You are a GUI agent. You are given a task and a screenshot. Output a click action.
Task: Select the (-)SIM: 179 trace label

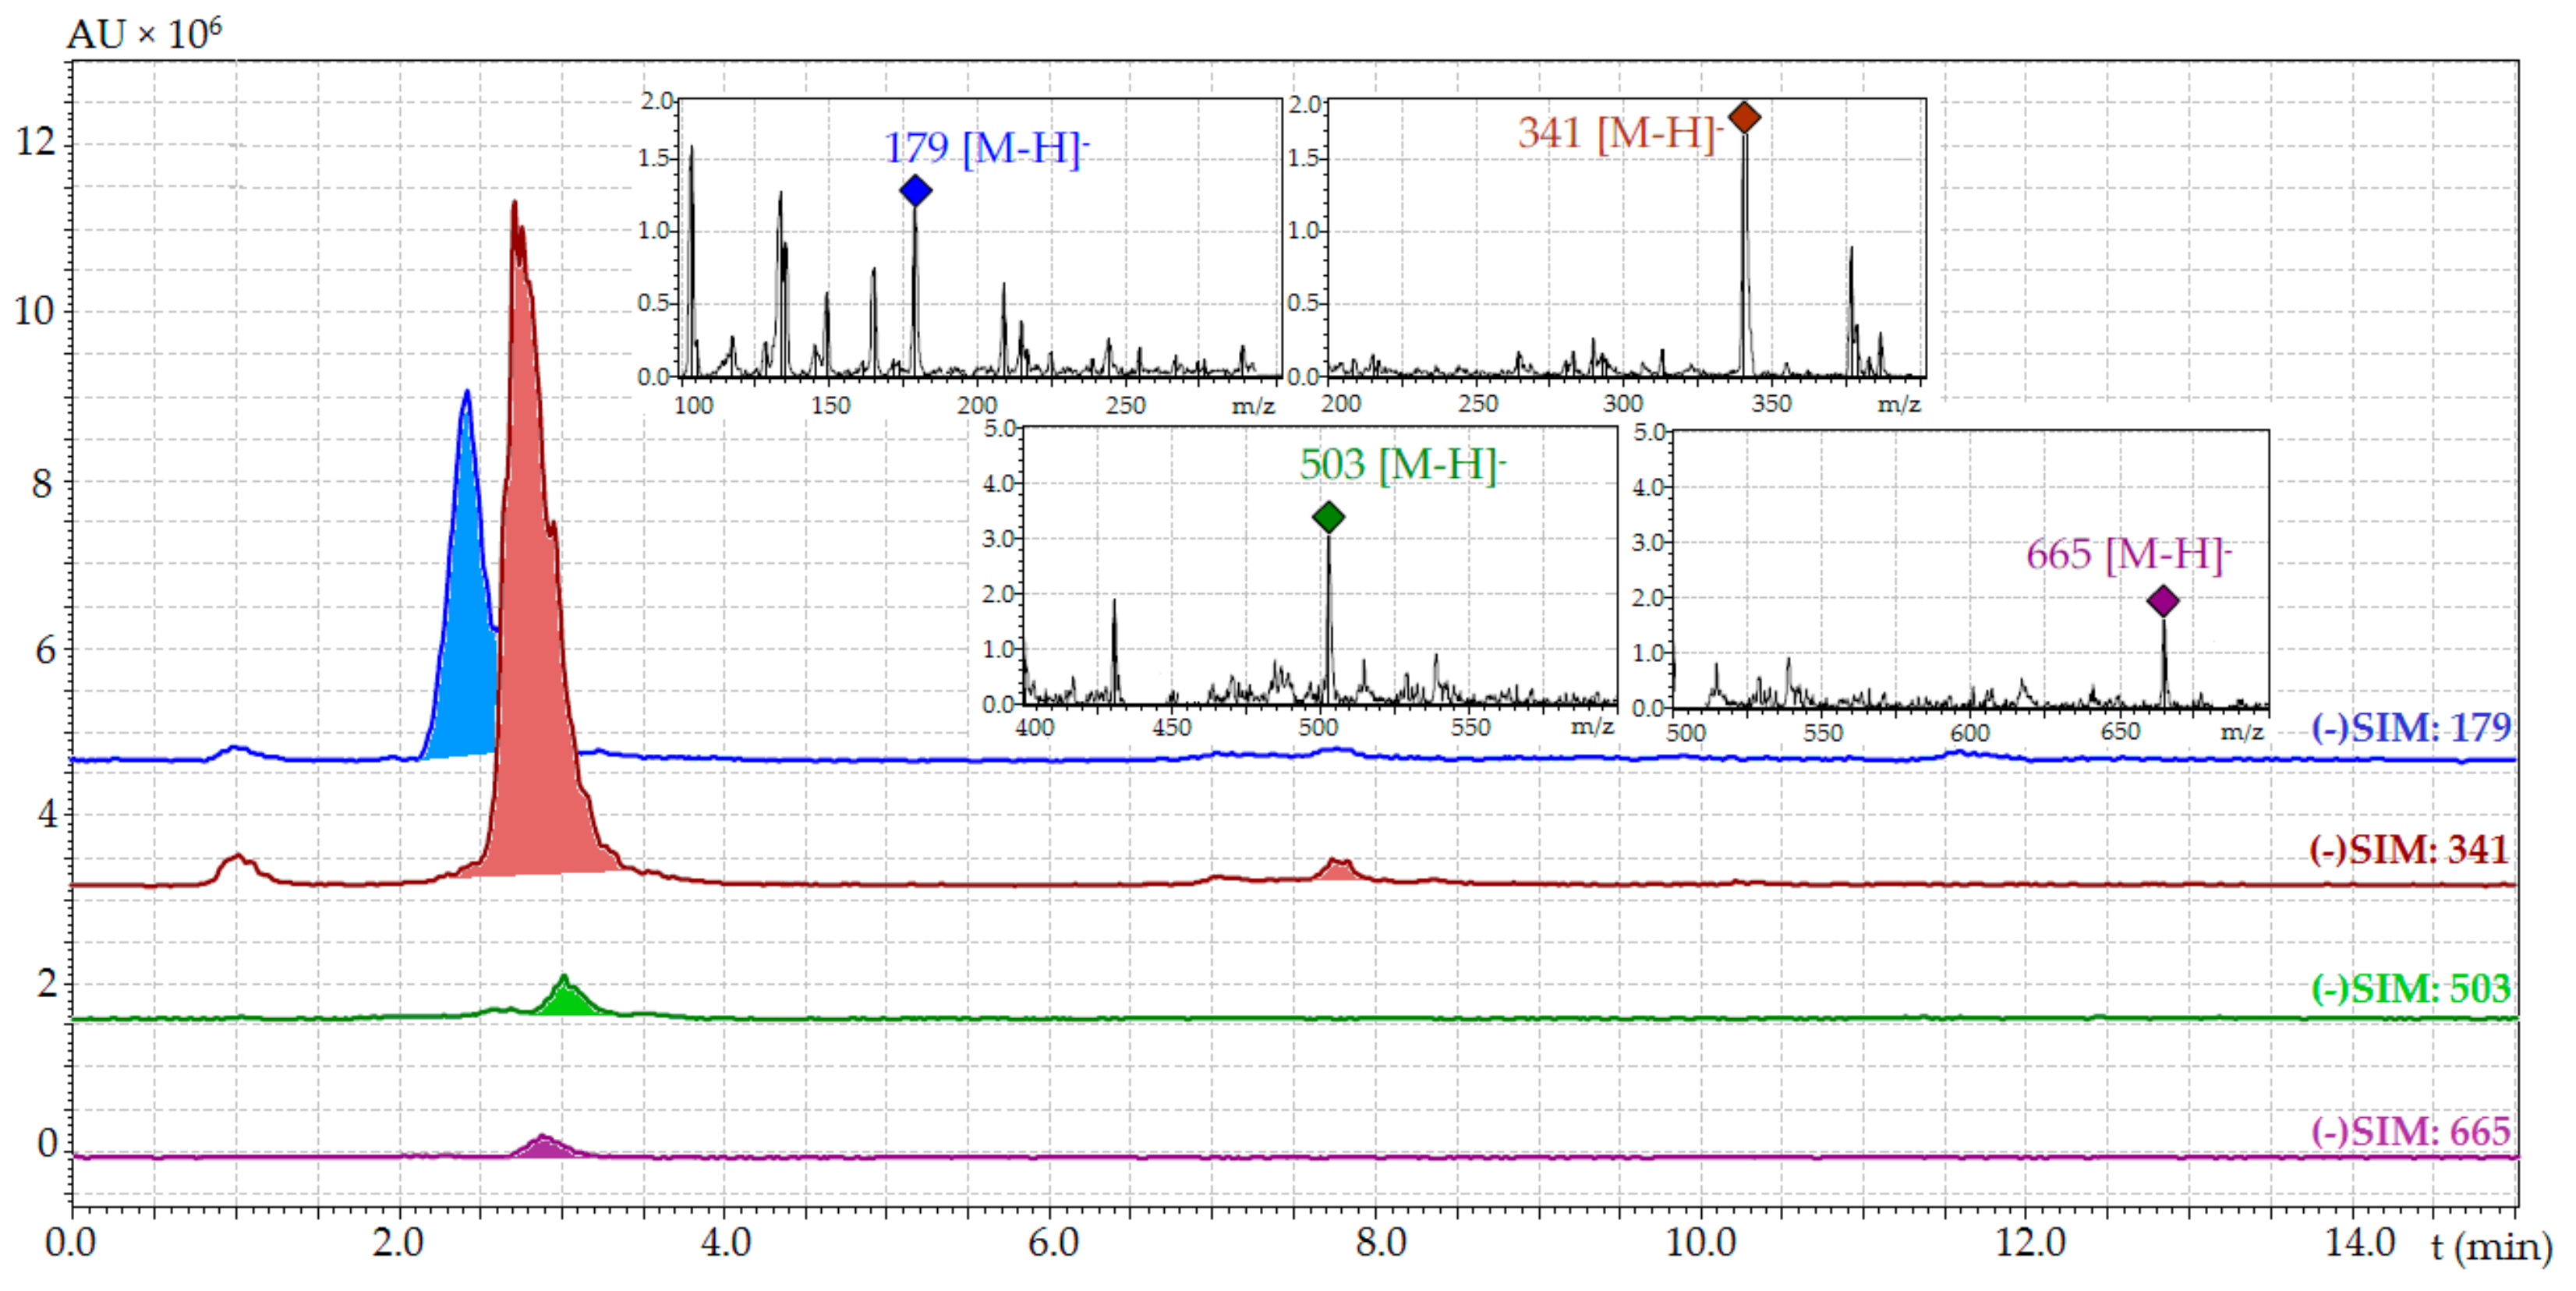(2411, 727)
